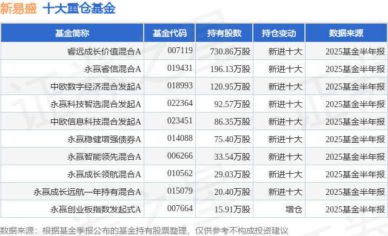Click 中欧信息科技混合发起A fund name
The image size is (388, 236).
pos(96,122)
